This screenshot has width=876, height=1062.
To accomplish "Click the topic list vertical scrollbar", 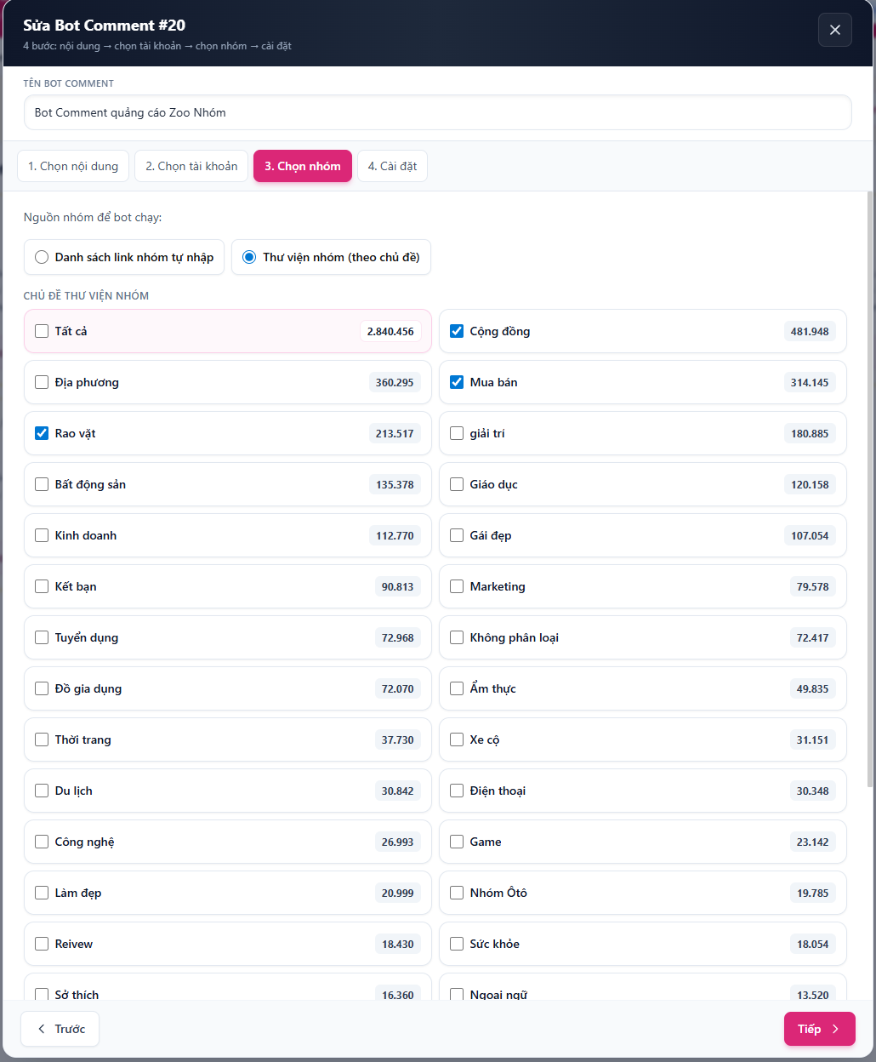I will (x=869, y=489).
